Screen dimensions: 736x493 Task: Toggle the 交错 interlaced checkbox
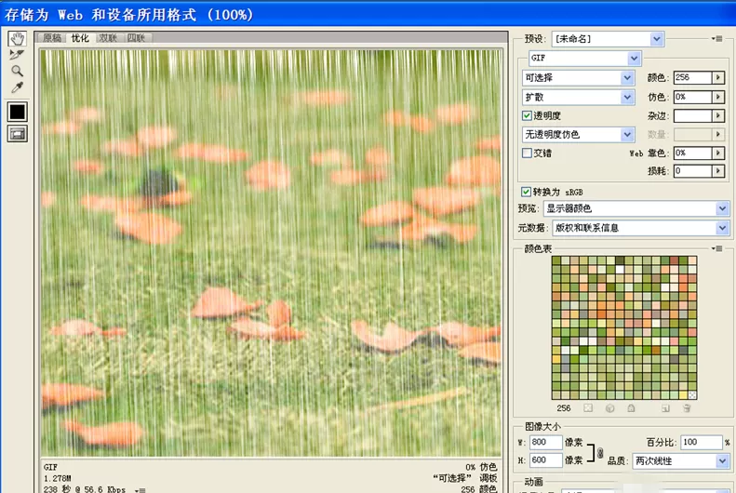coord(527,153)
